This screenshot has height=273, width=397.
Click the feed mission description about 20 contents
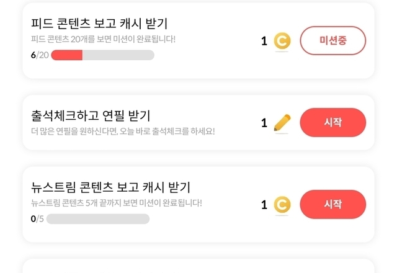tap(103, 39)
